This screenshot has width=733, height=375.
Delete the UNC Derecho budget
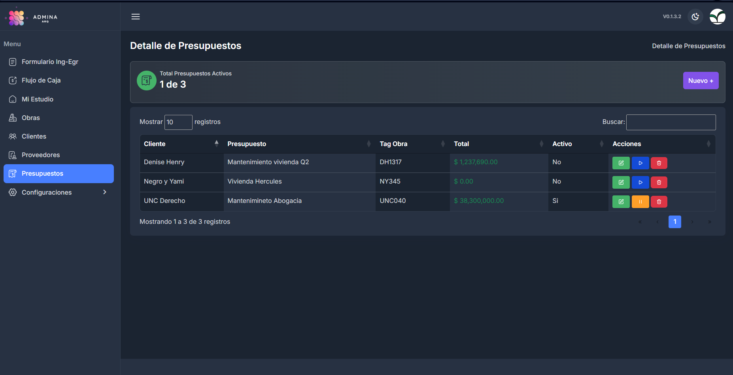pos(659,202)
